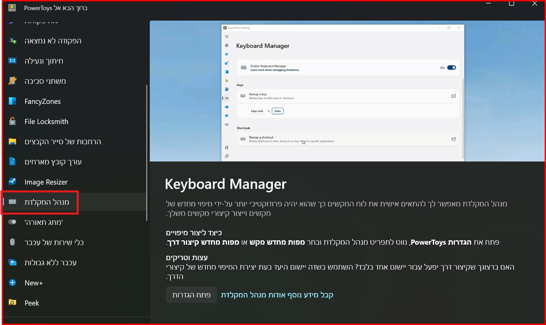Image resolution: width=546 pixels, height=325 pixels.
Task: Click the FancyZones icon in sidebar
Action: [x=12, y=101]
